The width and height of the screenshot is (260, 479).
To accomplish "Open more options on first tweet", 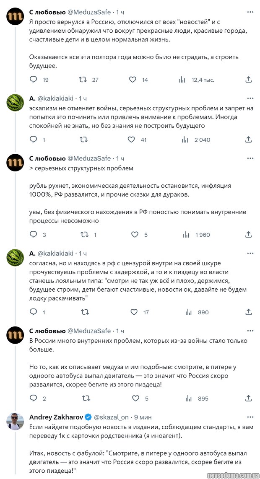I will [x=250, y=12].
